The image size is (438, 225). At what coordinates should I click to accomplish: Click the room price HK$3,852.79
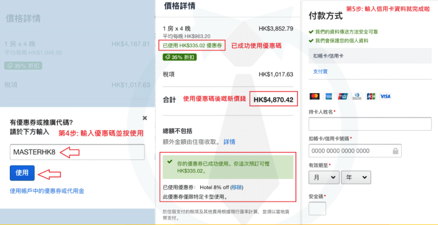pos(276,29)
